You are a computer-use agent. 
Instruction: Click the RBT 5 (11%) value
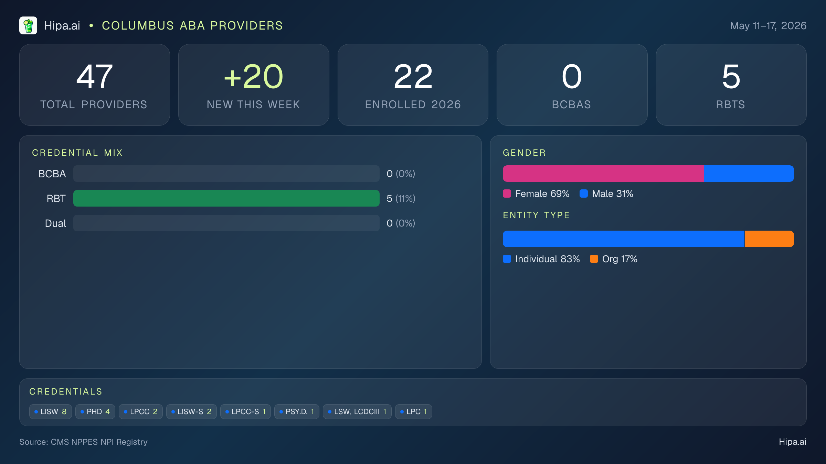(401, 199)
